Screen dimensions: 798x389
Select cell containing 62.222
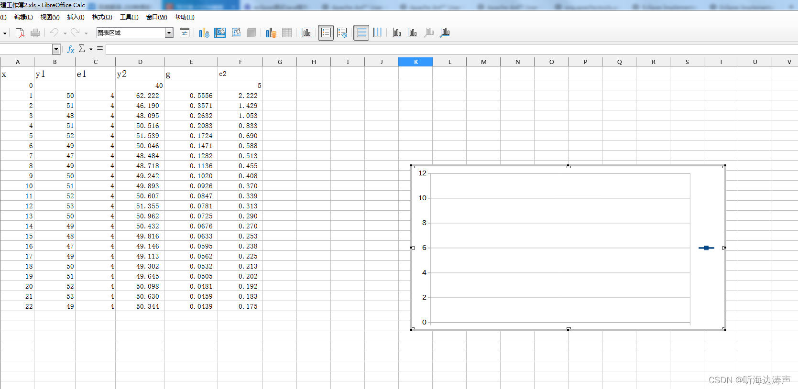point(140,96)
